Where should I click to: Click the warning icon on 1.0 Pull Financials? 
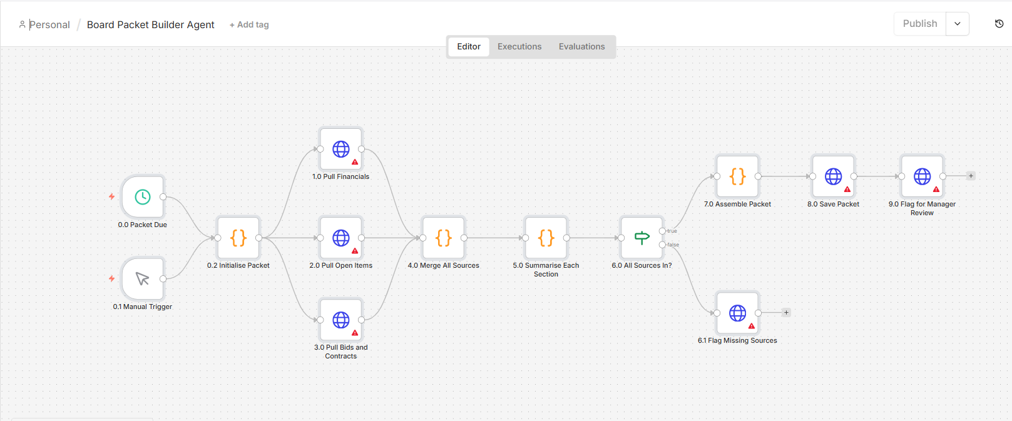tap(355, 162)
